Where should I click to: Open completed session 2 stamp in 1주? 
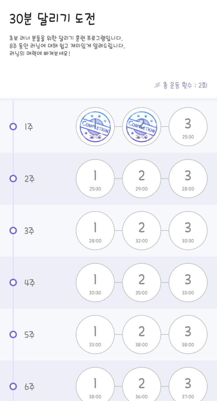point(141,127)
